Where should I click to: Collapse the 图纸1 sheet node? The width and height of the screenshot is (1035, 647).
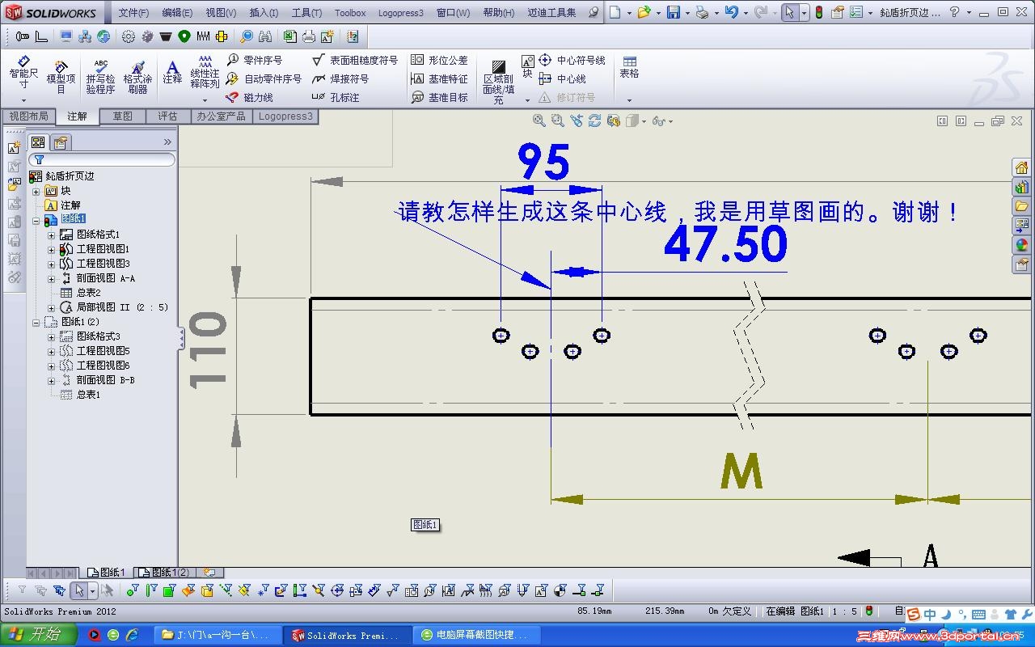(36, 220)
